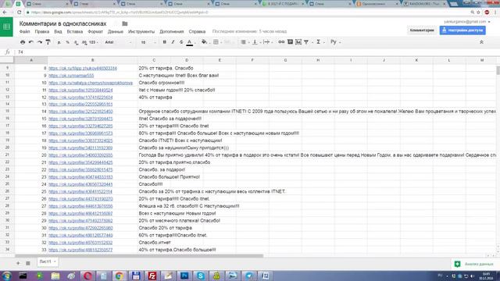
Task: Select row 15 header
Action: tap(7, 111)
